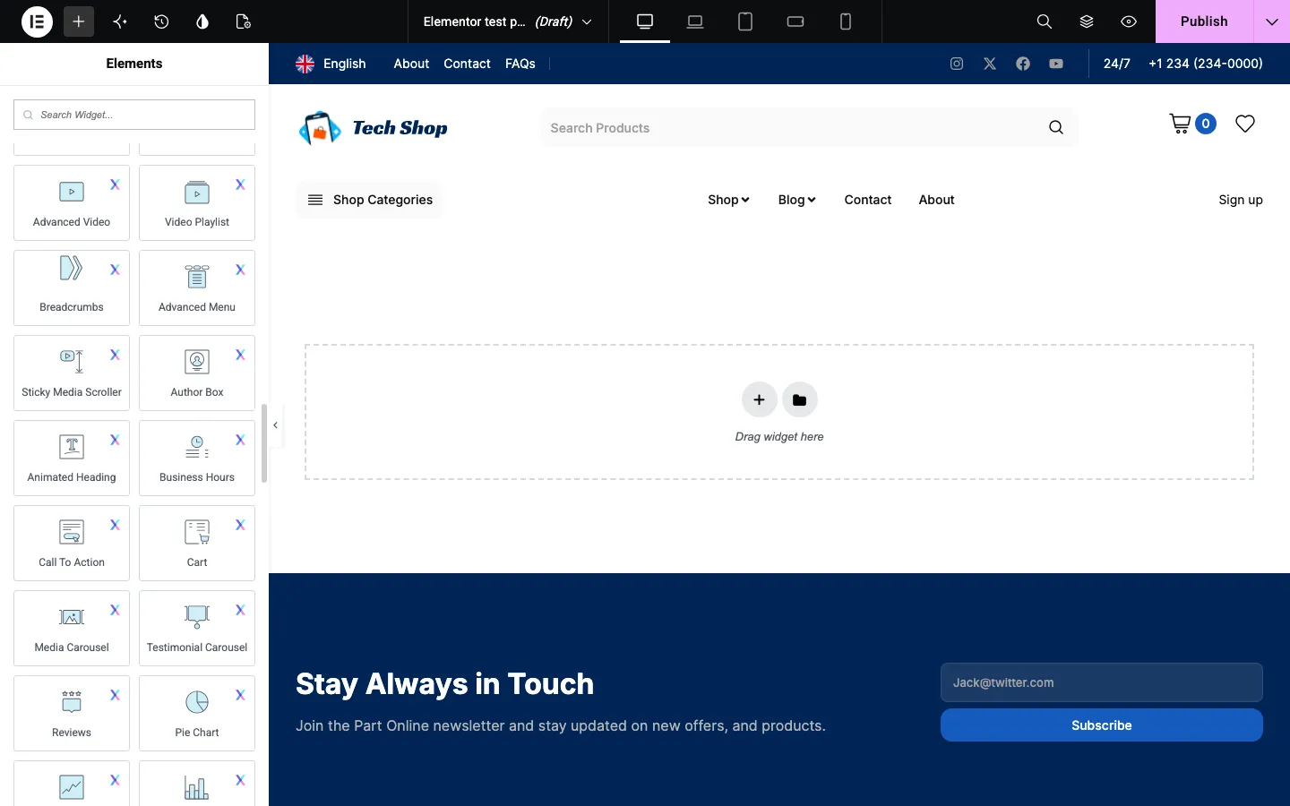Screen dimensions: 1290x806
Task: Open Page Settings document icon
Action: coord(244,21)
